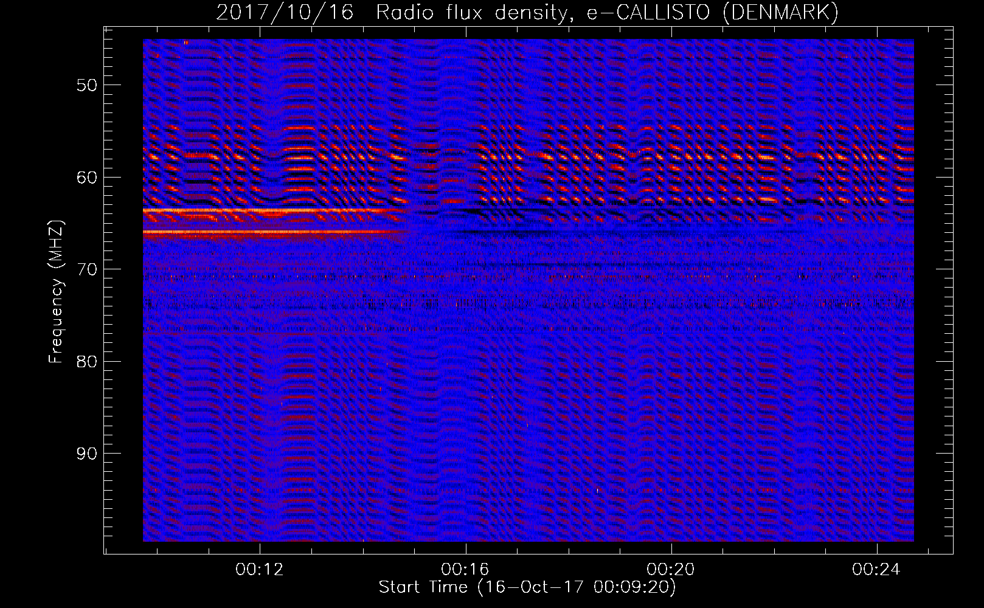Viewport: 984px width, 608px height.
Task: Select the 90 frequency tick label
Action: coord(87,454)
